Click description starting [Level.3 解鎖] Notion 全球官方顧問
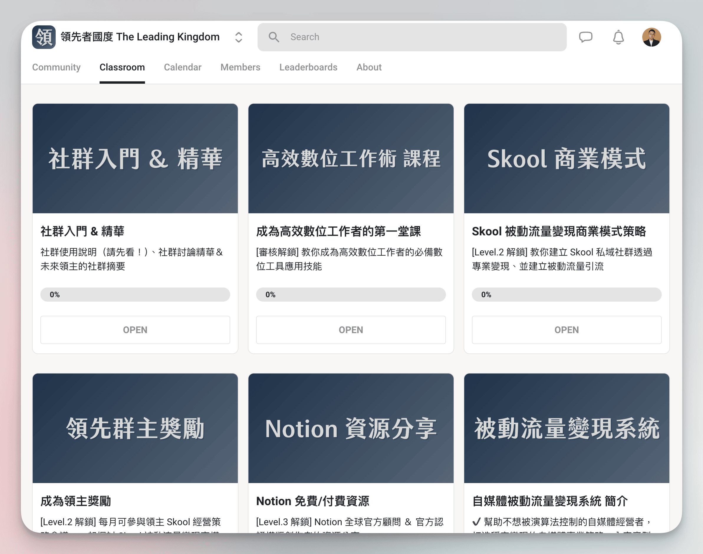 pyautogui.click(x=350, y=524)
